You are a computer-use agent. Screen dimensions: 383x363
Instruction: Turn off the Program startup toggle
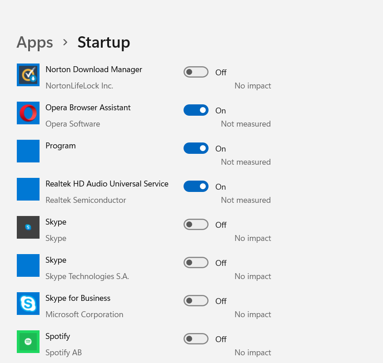196,148
